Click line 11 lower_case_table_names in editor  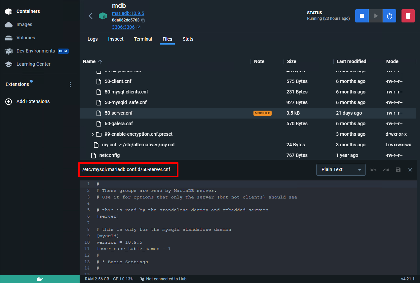(x=134, y=249)
